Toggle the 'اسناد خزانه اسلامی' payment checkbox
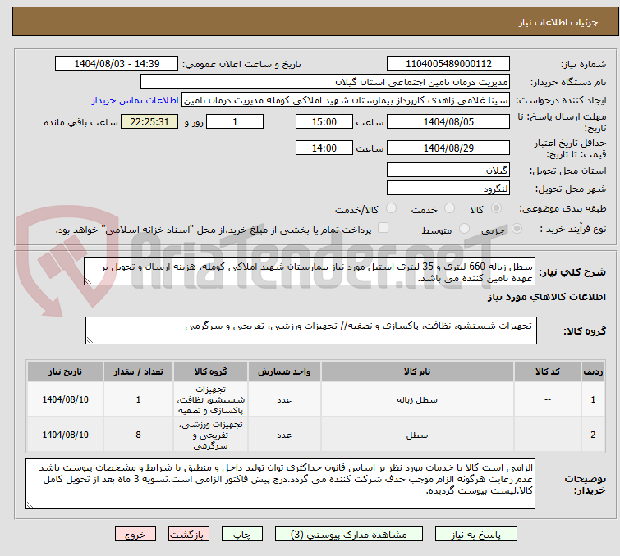Screen dimensions: 620x556 coord(382,229)
